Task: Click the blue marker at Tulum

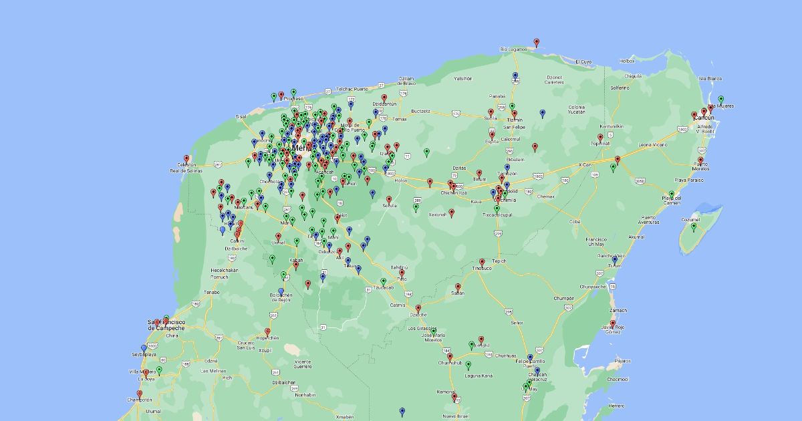Action: pyautogui.click(x=616, y=261)
